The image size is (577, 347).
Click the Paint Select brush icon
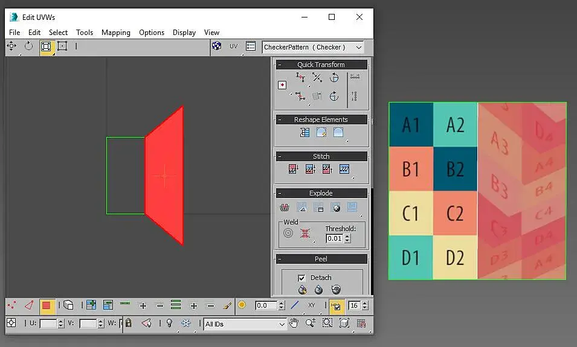click(x=227, y=305)
